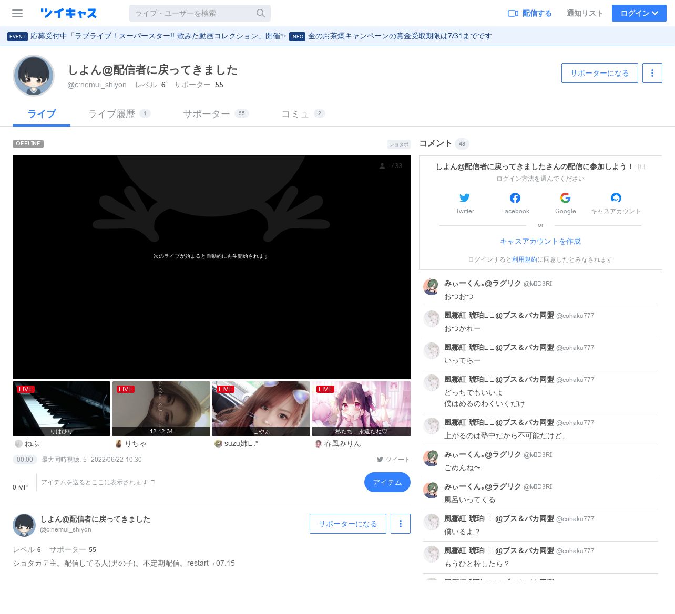Log in with the Google icon

[x=566, y=198]
